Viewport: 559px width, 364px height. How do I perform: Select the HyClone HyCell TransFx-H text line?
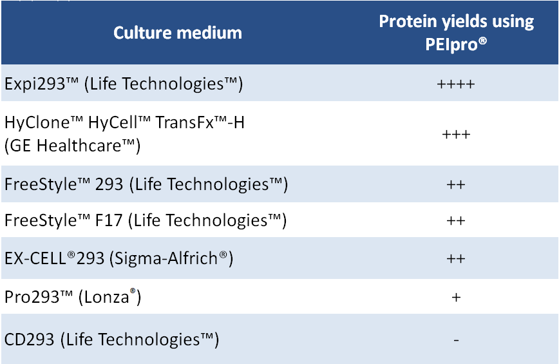click(126, 122)
